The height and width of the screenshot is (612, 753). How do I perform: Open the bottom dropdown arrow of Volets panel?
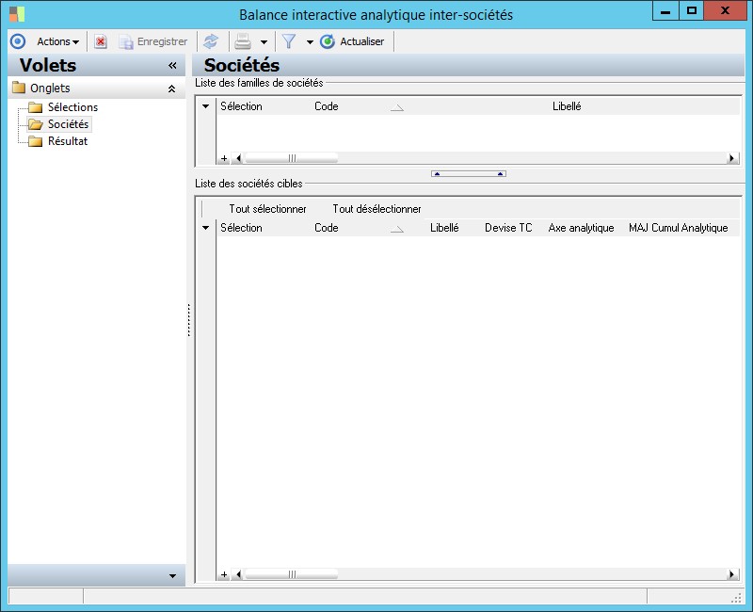[x=172, y=575]
